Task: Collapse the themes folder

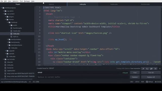Action: tap(5, 19)
